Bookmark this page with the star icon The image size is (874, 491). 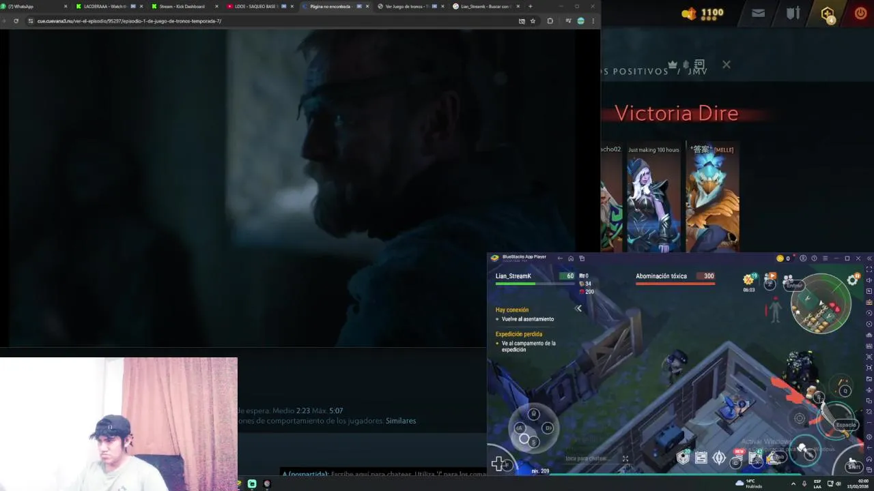pos(533,21)
